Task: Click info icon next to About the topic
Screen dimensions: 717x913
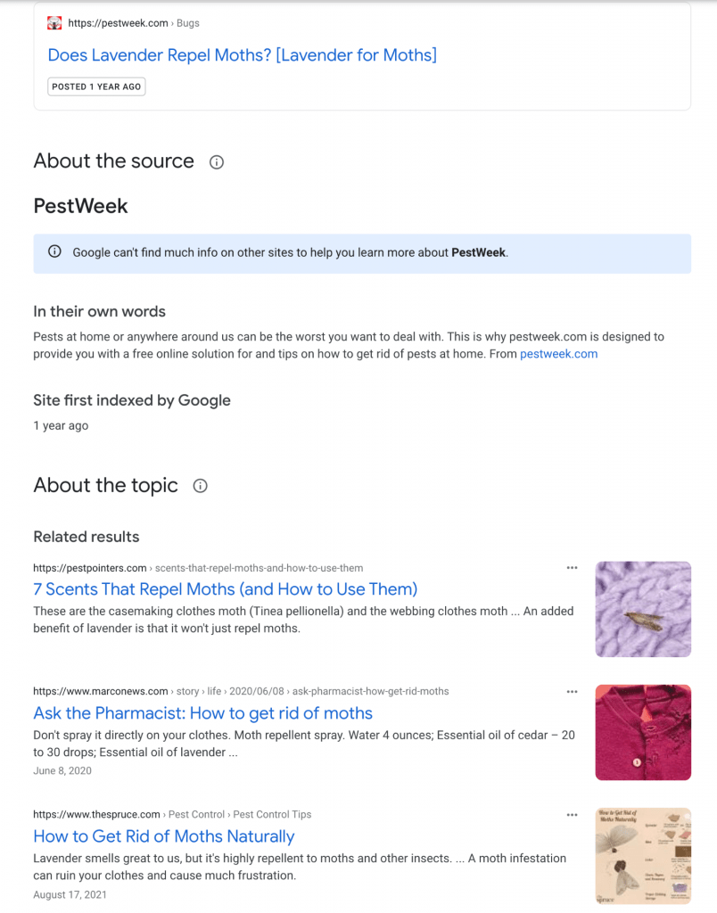Action: pyautogui.click(x=201, y=486)
